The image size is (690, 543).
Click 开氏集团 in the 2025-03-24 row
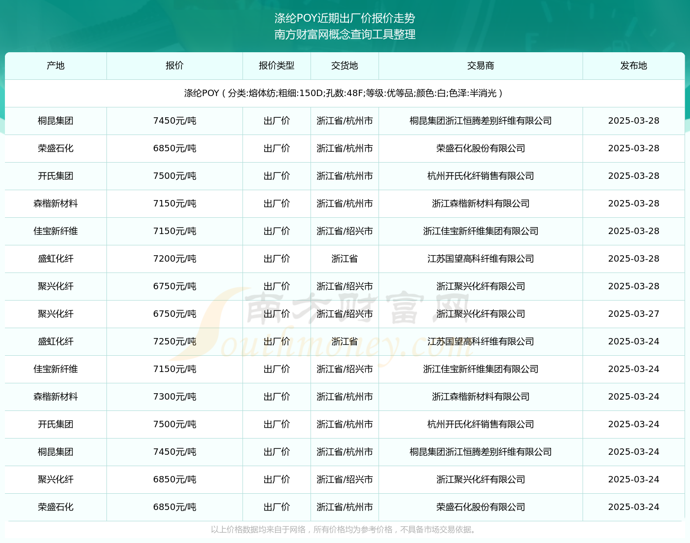coord(56,424)
